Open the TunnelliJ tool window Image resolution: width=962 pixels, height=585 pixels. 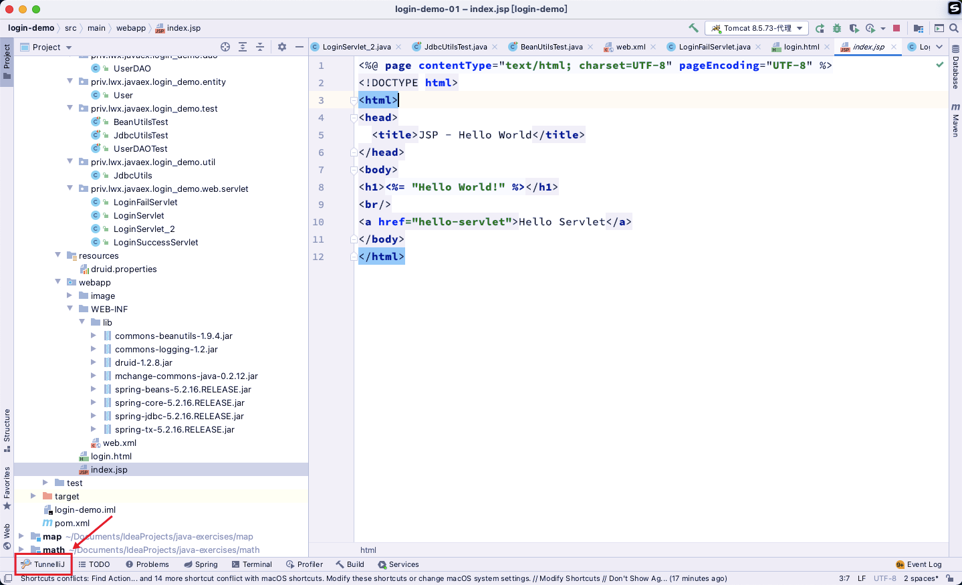pos(43,564)
